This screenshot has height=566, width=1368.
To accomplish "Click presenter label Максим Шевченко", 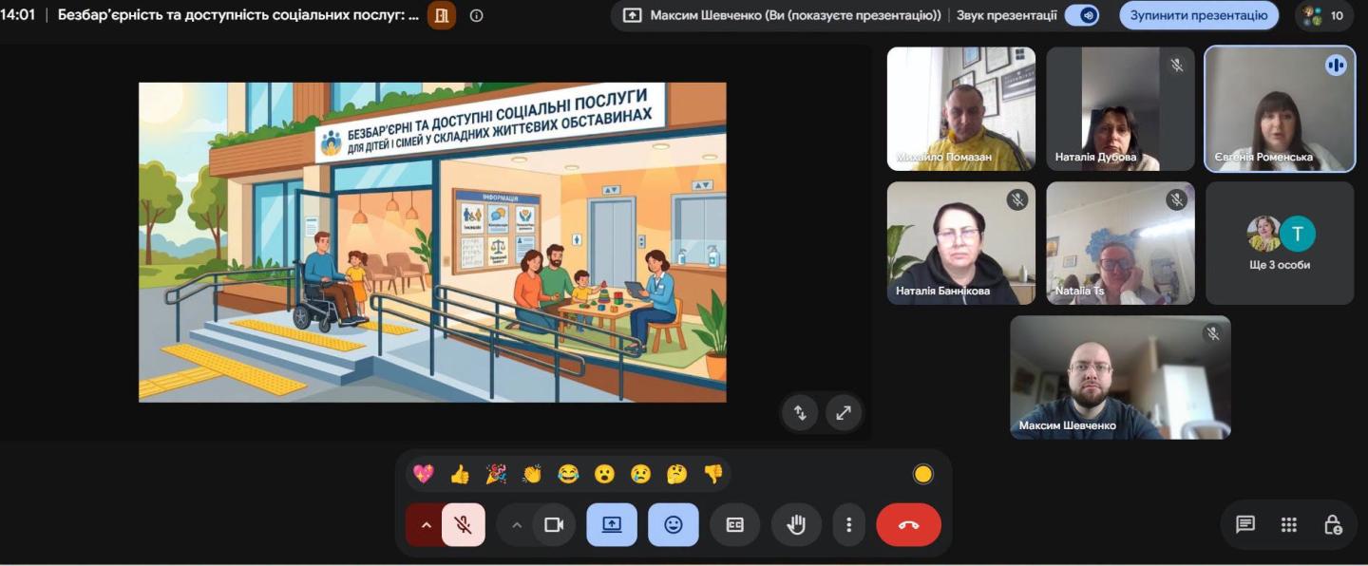I will click(x=795, y=15).
